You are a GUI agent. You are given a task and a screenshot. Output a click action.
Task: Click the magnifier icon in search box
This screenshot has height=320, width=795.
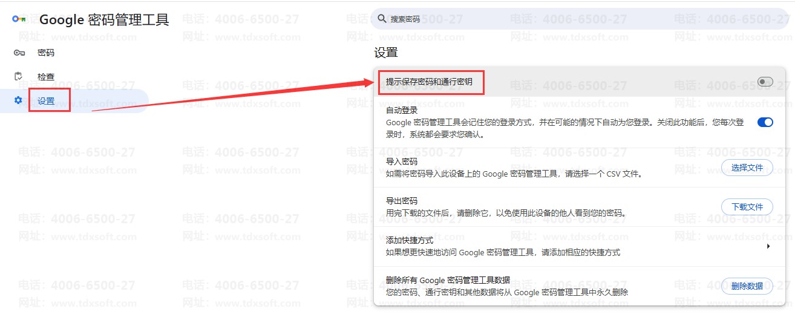(x=382, y=19)
